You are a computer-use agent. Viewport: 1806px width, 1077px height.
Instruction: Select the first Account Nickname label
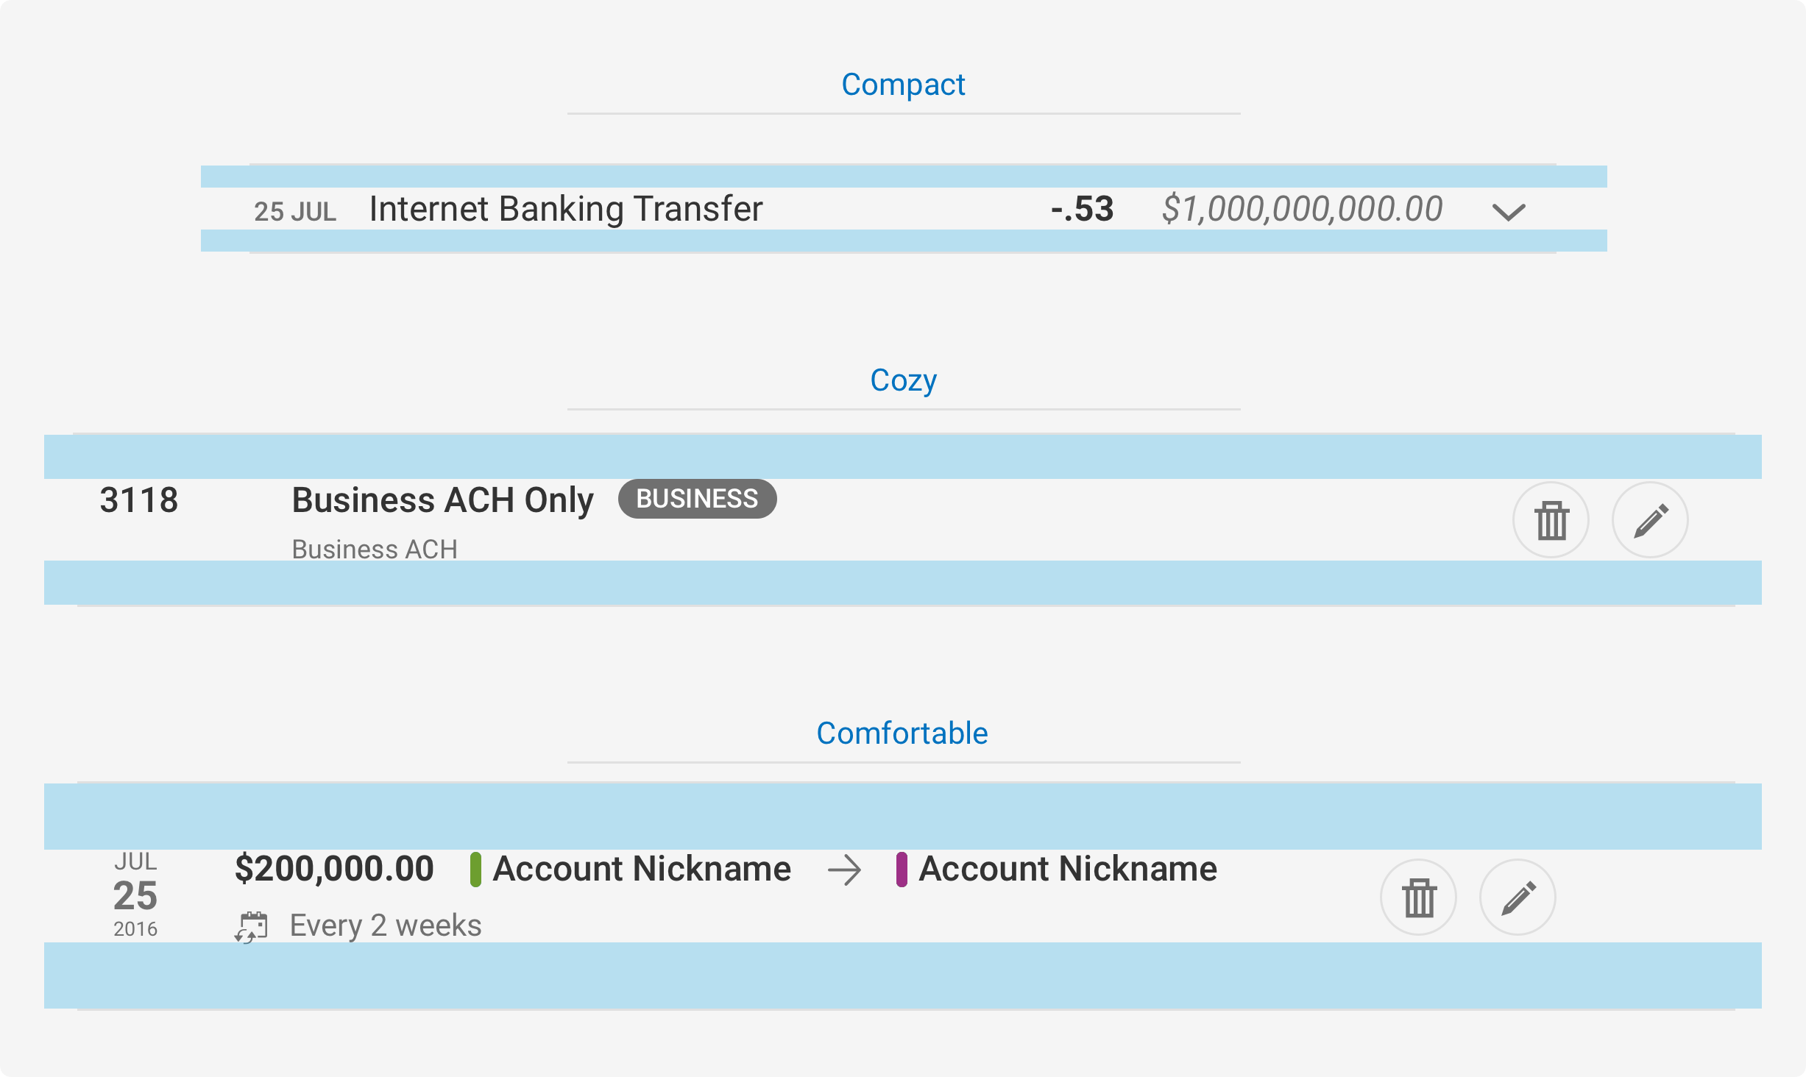click(642, 869)
